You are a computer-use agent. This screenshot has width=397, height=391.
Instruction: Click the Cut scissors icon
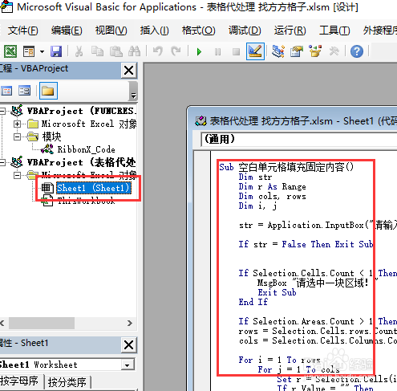tap(79, 51)
